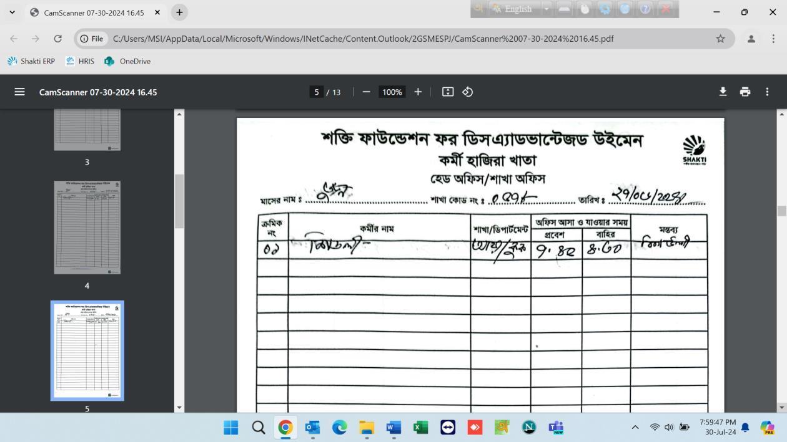This screenshot has width=787, height=442.
Task: Open Excel from the taskbar
Action: [420, 427]
